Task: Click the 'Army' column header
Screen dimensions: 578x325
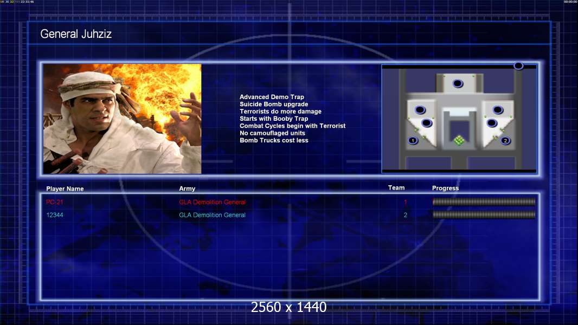Action: 187,188
